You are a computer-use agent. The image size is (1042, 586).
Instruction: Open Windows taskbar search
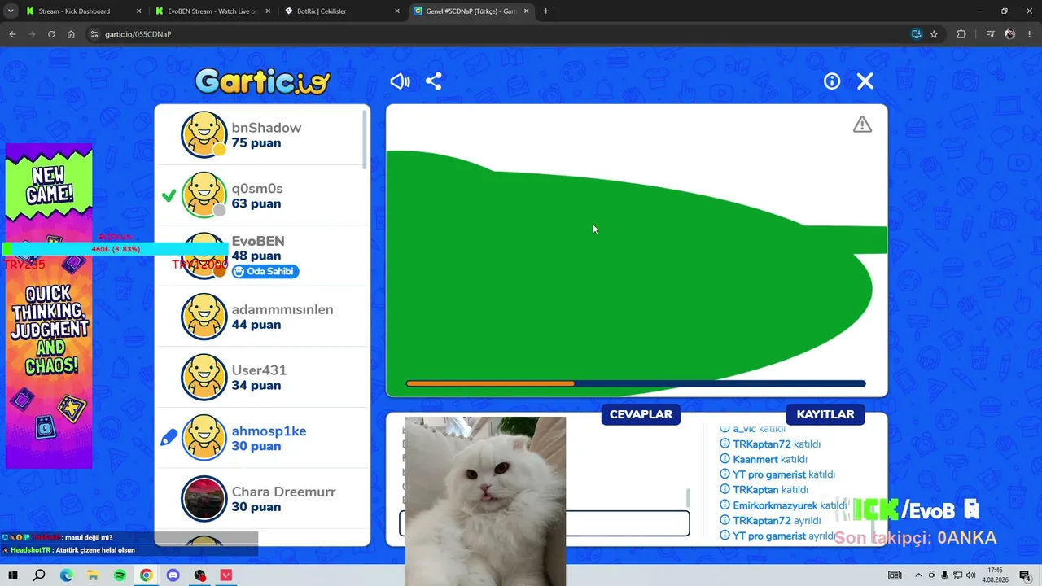pos(39,575)
